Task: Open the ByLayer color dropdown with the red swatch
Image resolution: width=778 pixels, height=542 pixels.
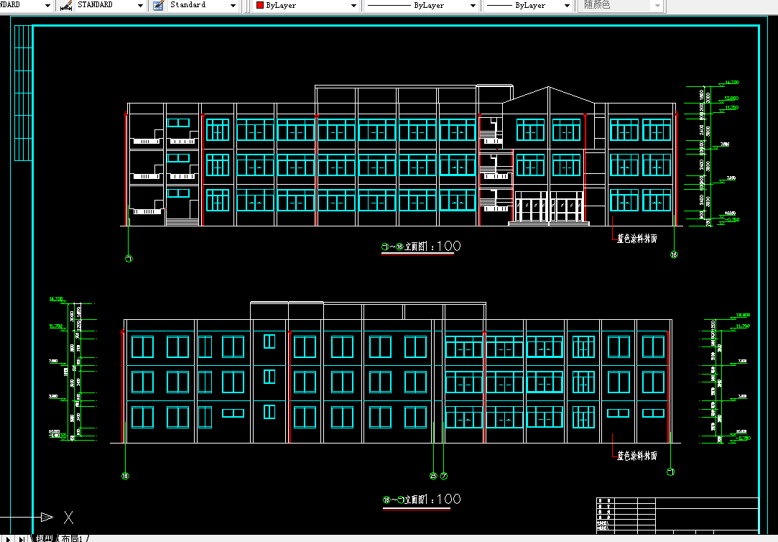Action: [305, 6]
